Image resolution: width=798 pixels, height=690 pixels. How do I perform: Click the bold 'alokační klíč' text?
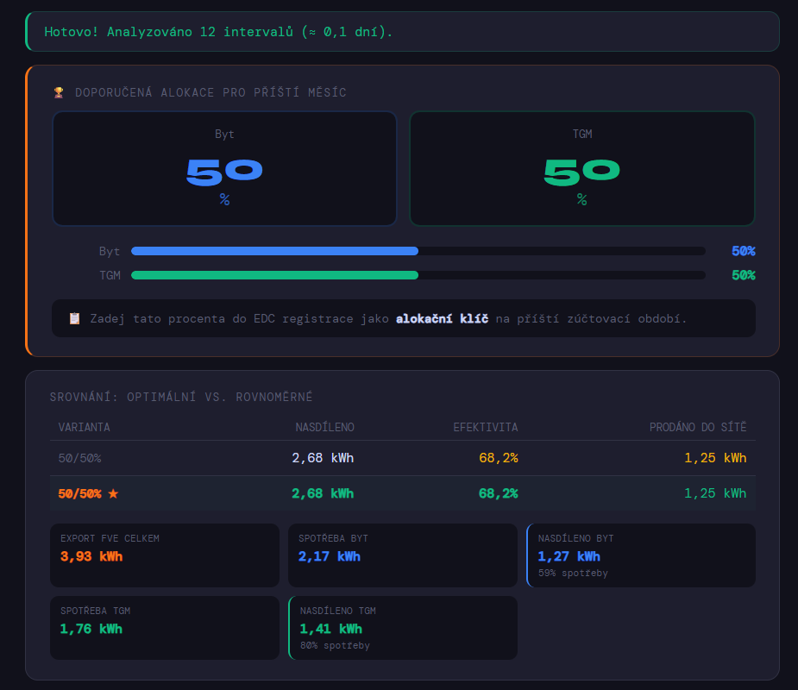(442, 318)
